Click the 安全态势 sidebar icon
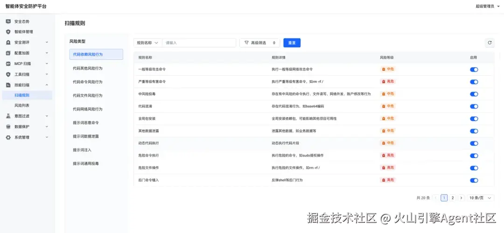 click(x=8, y=21)
